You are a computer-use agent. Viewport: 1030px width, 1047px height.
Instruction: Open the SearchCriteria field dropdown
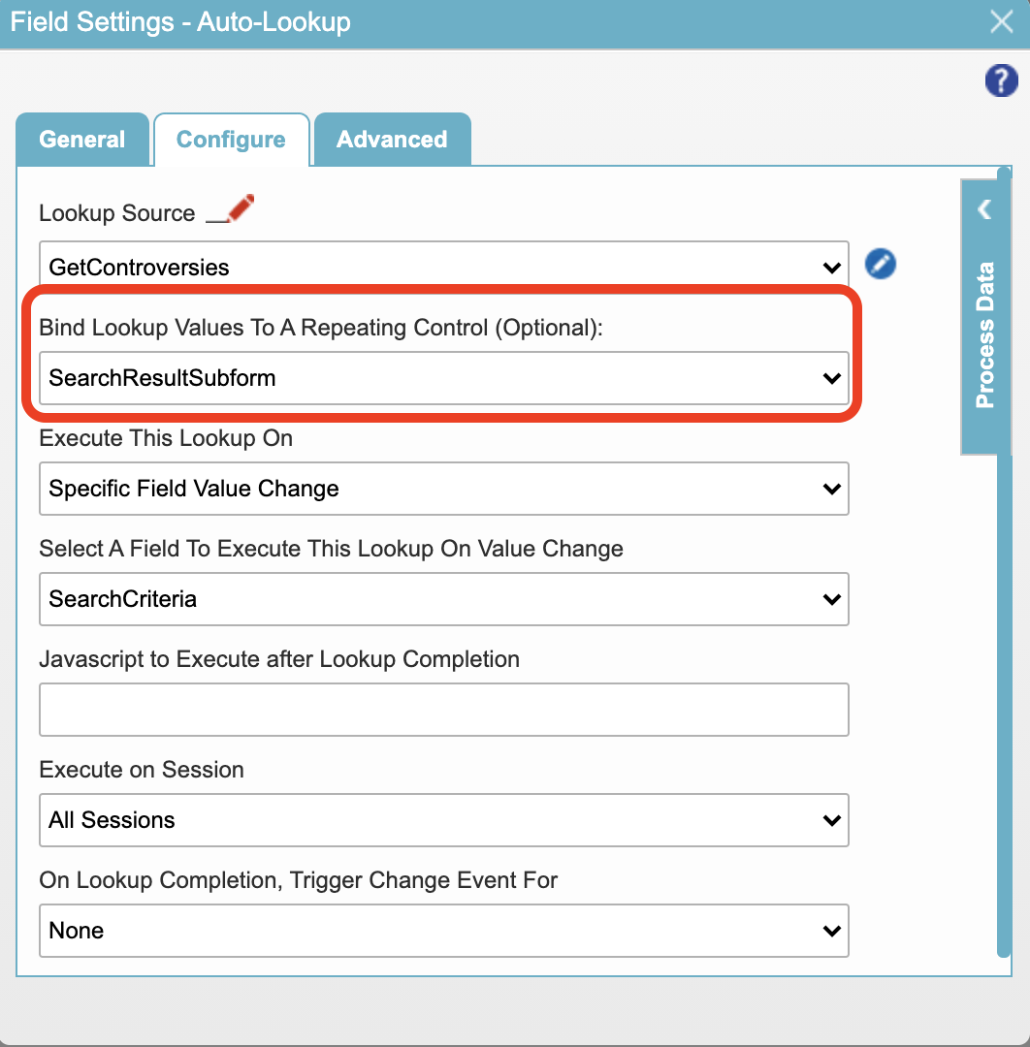point(443,599)
